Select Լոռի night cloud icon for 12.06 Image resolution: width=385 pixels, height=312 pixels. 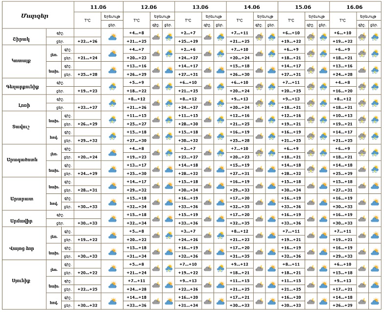coord(156,103)
